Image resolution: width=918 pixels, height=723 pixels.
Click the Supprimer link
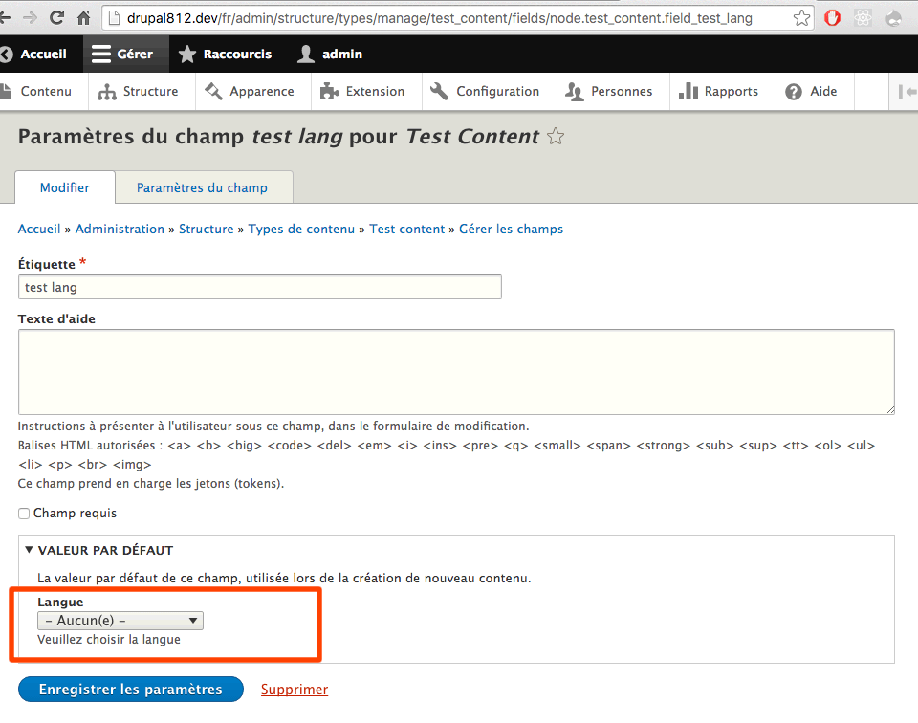pos(295,689)
